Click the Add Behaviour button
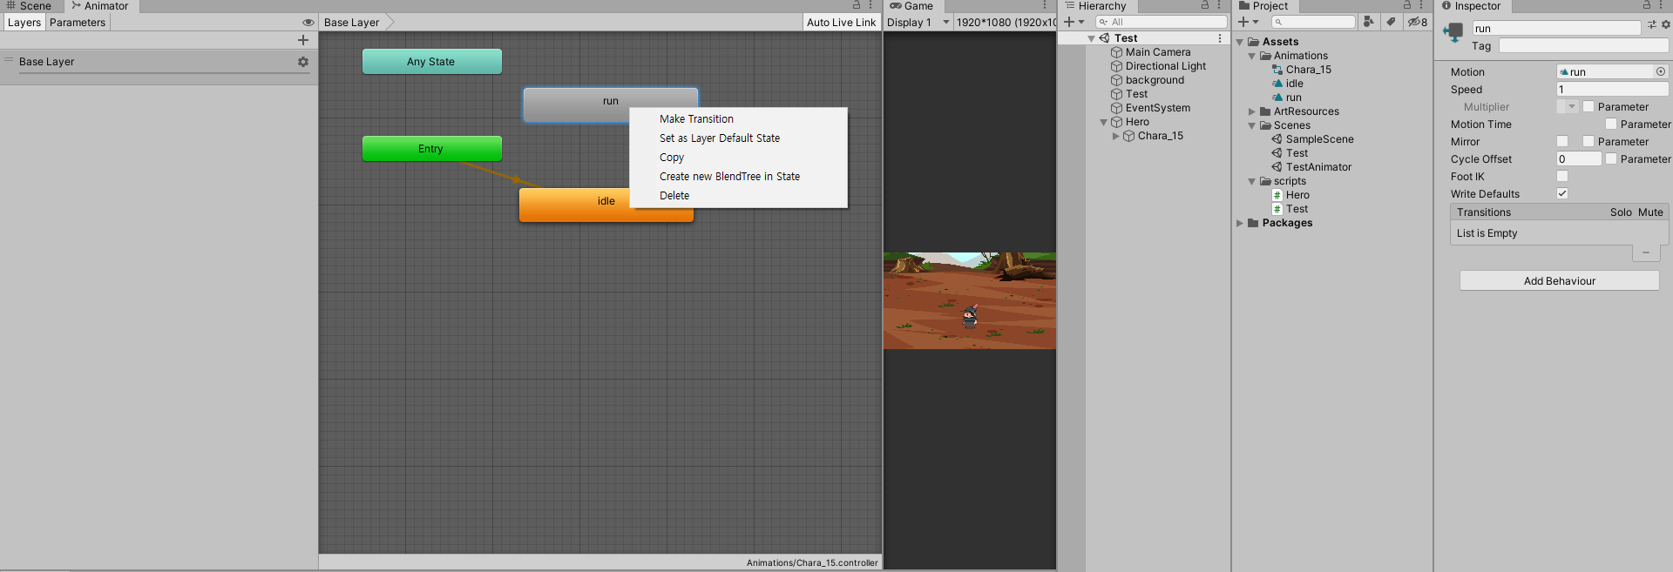This screenshot has height=572, width=1673. point(1559,280)
